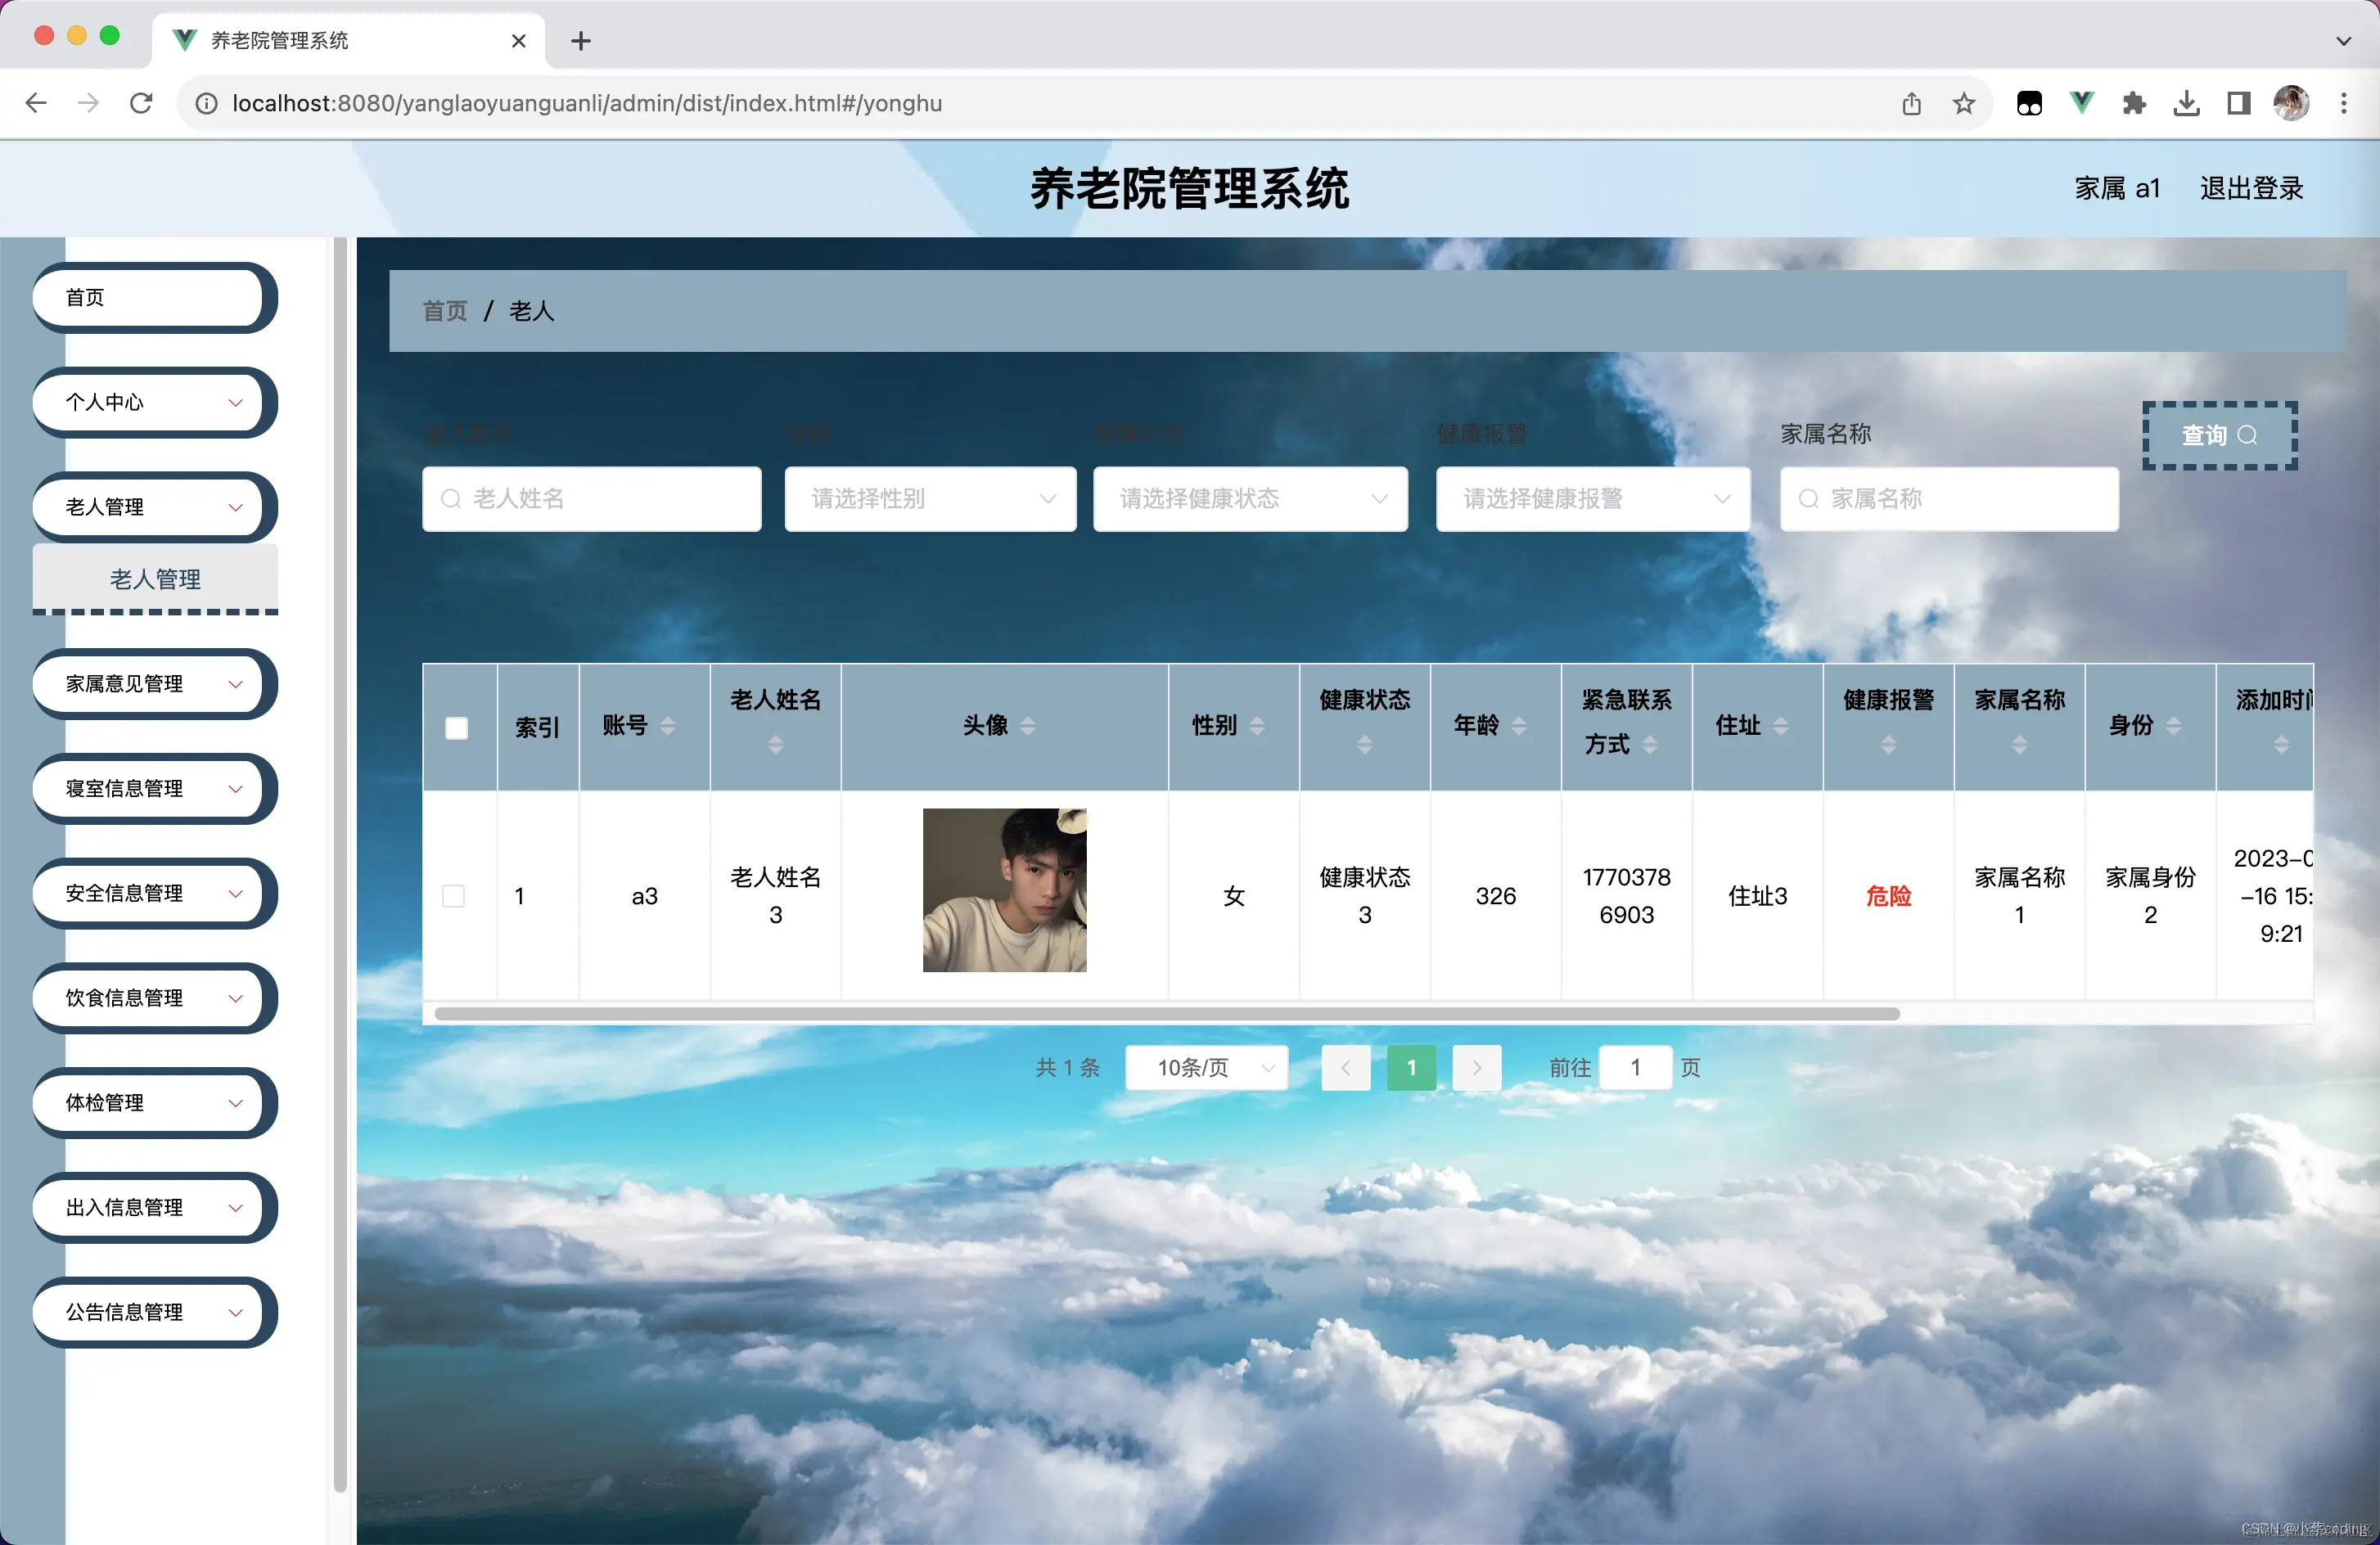Click the 查询 search button
Image resolution: width=2380 pixels, height=1545 pixels.
coord(2219,436)
